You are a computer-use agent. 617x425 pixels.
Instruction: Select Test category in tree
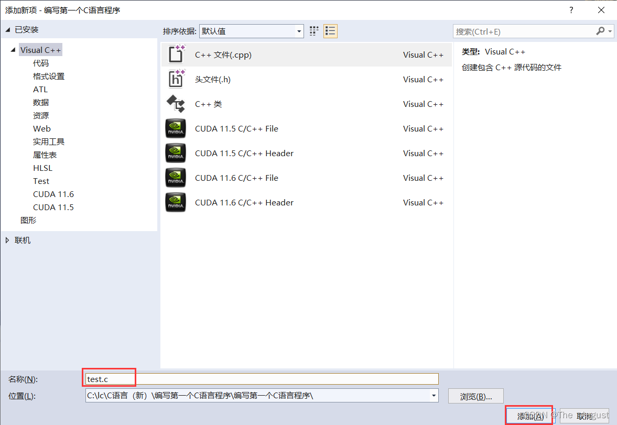41,181
